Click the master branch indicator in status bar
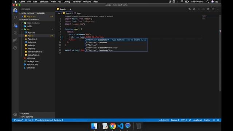The width and height of the screenshot is (233, 131). 19,120
